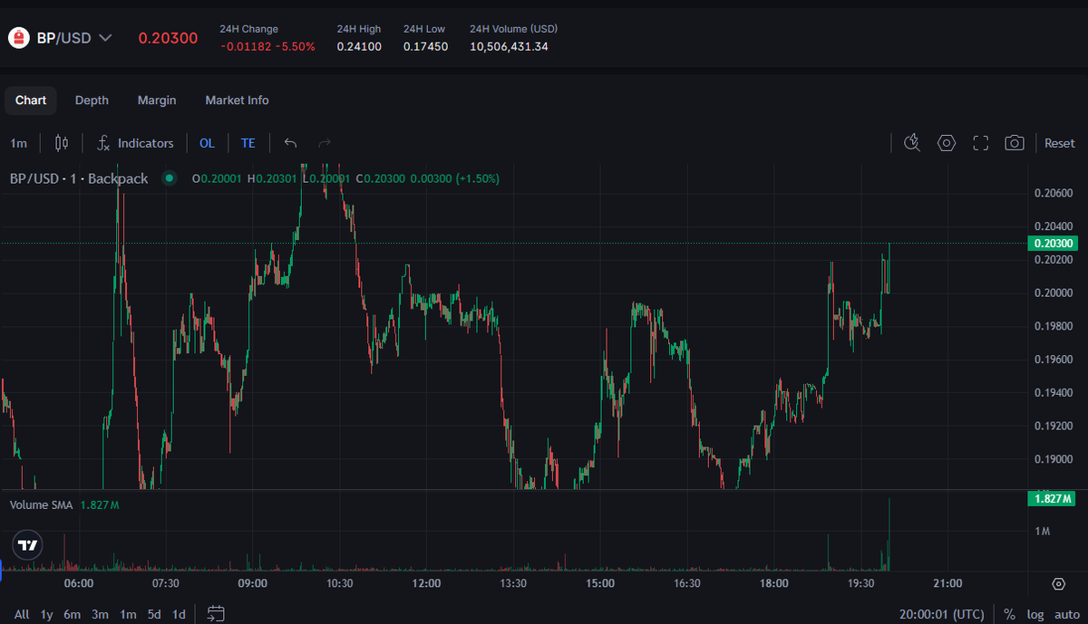Select the All date range
Image resolution: width=1088 pixels, height=624 pixels.
(22, 614)
